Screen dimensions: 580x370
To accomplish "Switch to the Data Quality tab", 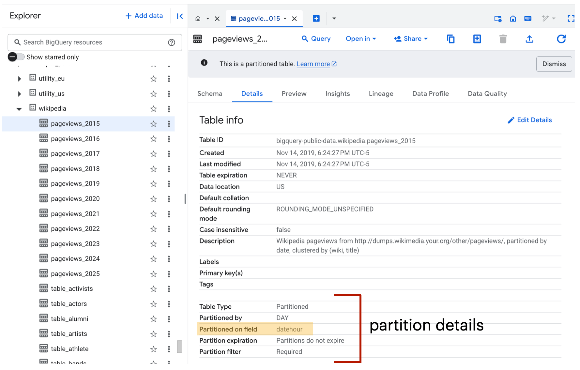I will click(487, 94).
